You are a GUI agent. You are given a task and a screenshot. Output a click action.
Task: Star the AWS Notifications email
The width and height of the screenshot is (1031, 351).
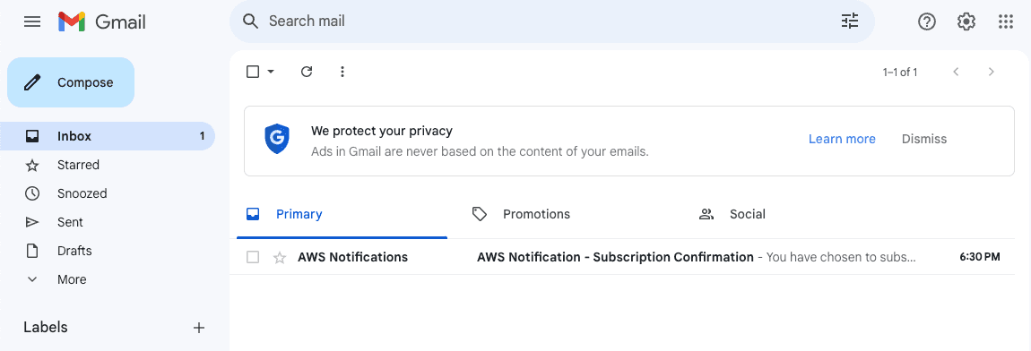pyautogui.click(x=280, y=257)
